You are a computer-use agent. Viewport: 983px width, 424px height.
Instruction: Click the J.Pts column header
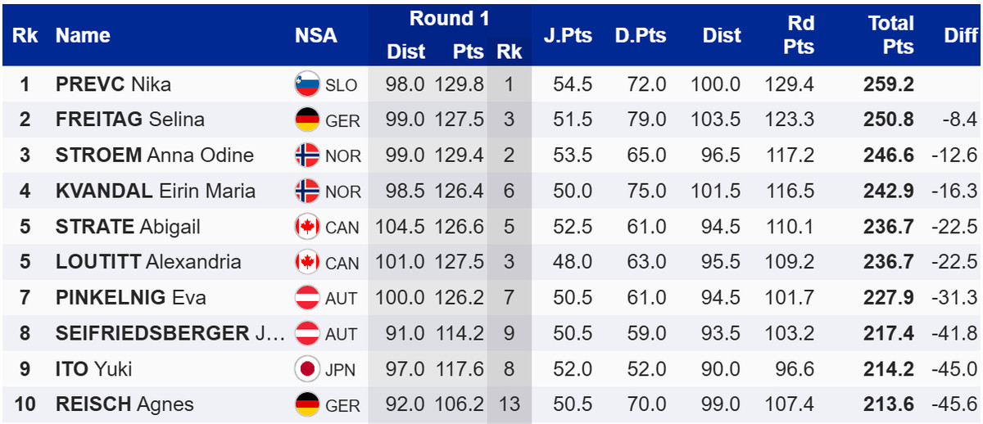[568, 35]
